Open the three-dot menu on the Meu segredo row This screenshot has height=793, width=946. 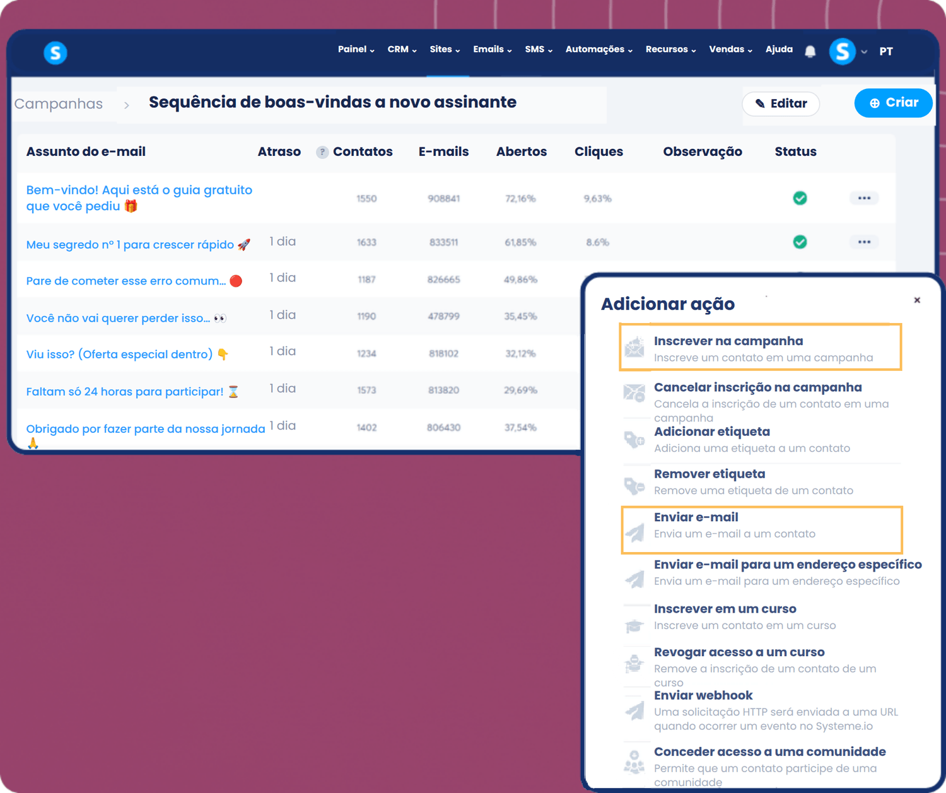tap(864, 242)
